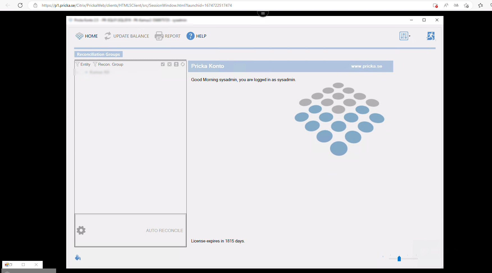Open HELP from the toolbar
This screenshot has width=492, height=273.
coord(196,36)
